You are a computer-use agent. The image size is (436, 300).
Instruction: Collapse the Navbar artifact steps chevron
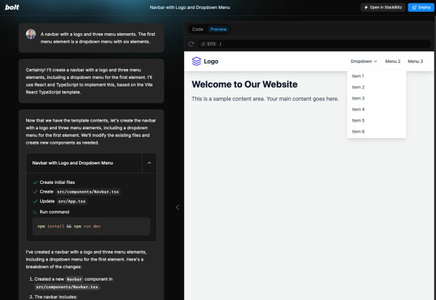click(x=149, y=163)
